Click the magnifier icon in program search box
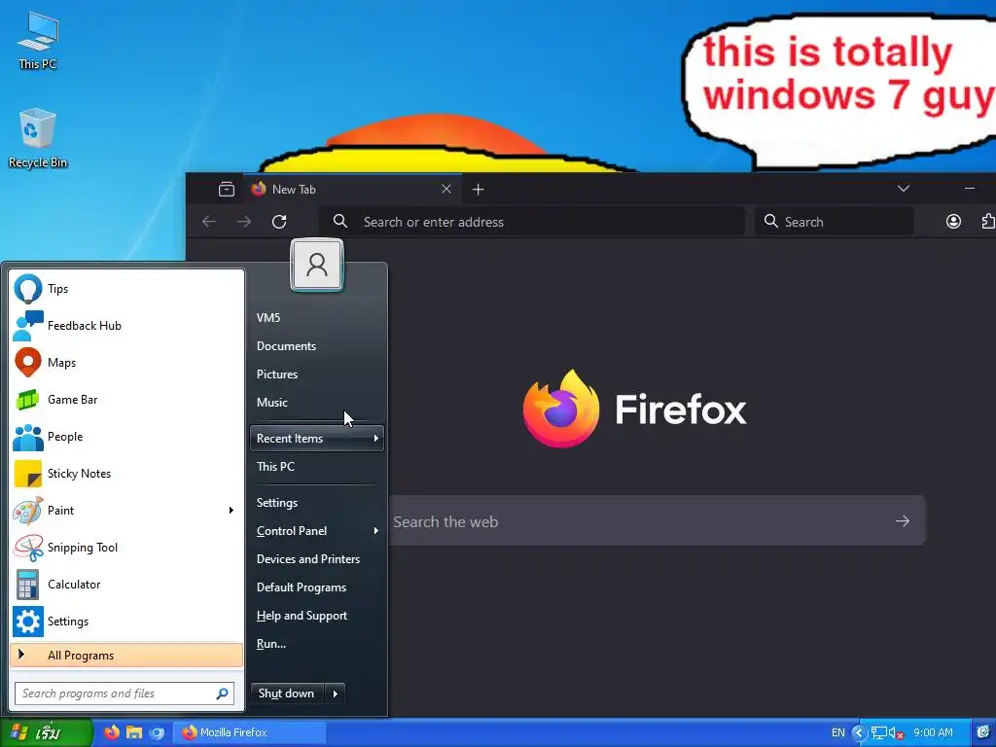This screenshot has width=996, height=747. 223,693
